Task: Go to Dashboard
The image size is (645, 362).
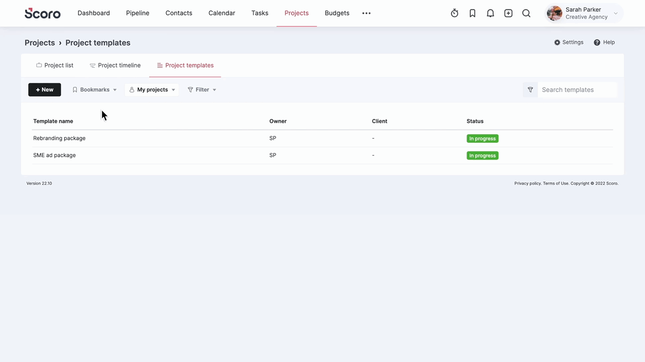Action: (x=94, y=13)
